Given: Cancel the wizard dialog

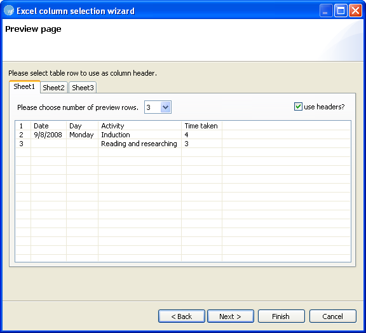Looking at the screenshot, I should pos(332,316).
